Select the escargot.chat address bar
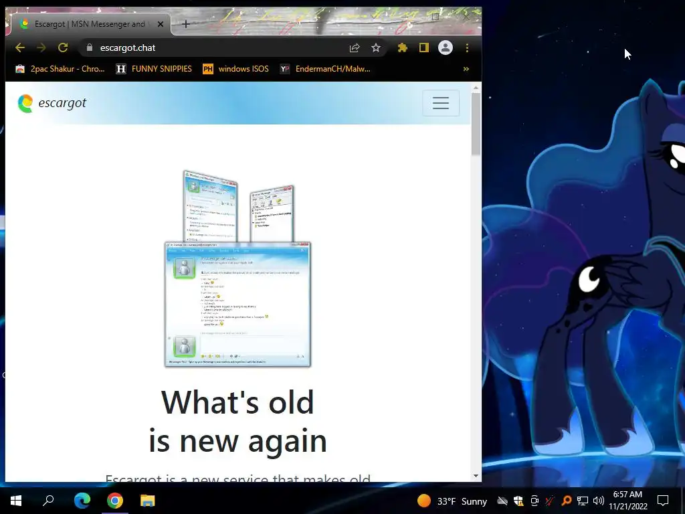Viewport: 685px width, 514px height. point(231,48)
